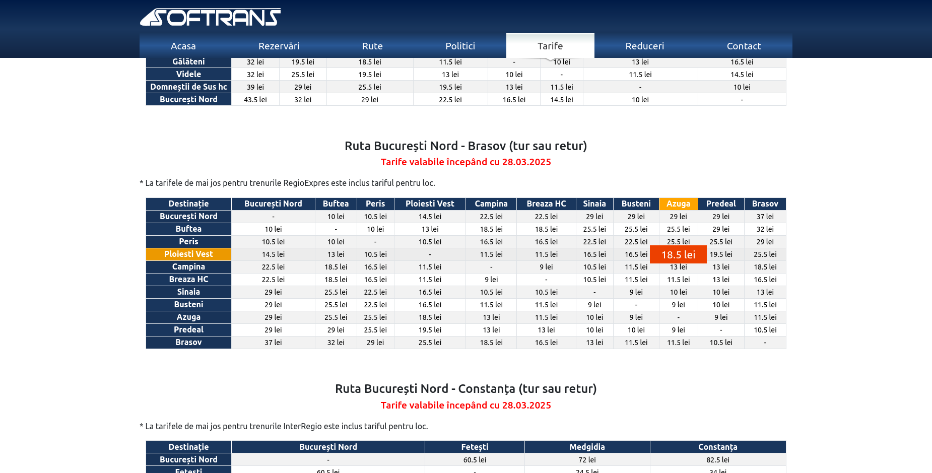
Task: Open the Acasa menu item
Action: (183, 46)
